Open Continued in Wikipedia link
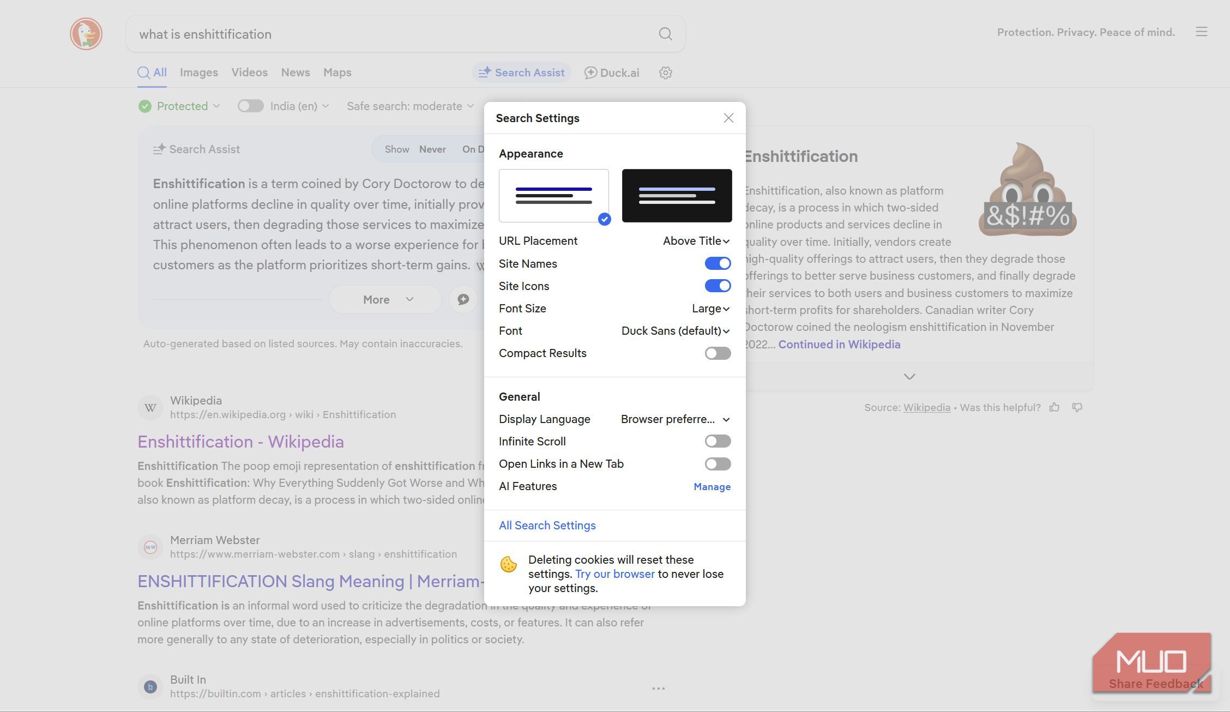The image size is (1230, 712). 839,345
